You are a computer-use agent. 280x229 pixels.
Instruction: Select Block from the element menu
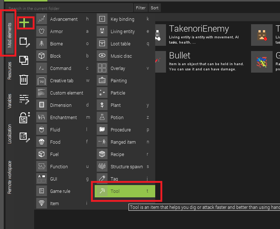pos(56,56)
